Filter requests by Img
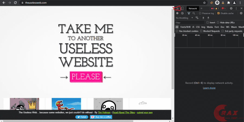 pos(203,27)
